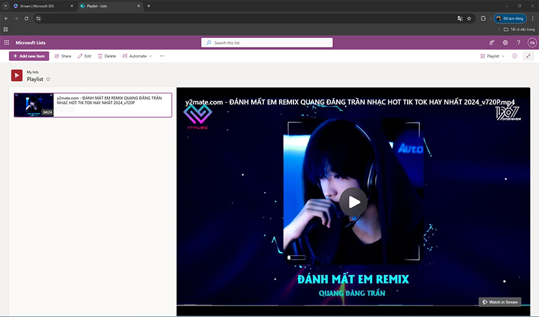Play the video with center play button
Screen dimensions: 539x317
[353, 202]
